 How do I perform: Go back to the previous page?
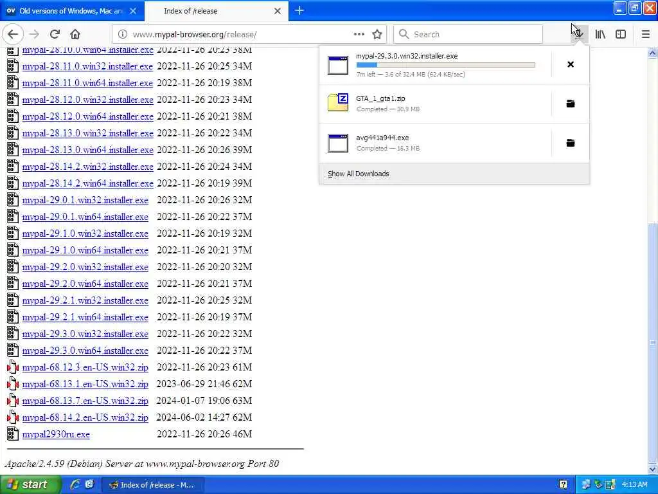pyautogui.click(x=13, y=34)
